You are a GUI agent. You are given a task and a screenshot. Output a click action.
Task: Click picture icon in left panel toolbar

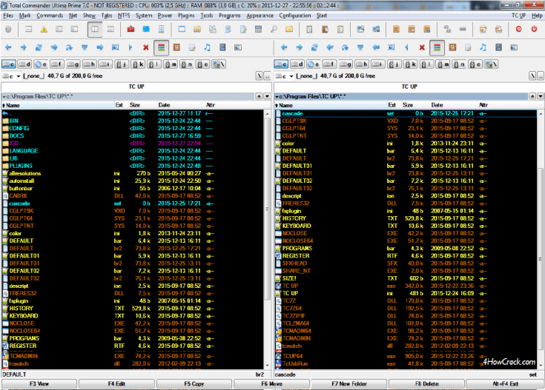point(238,47)
